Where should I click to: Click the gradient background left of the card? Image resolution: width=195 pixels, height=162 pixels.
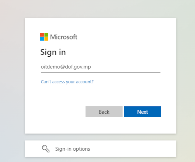tap(12, 81)
